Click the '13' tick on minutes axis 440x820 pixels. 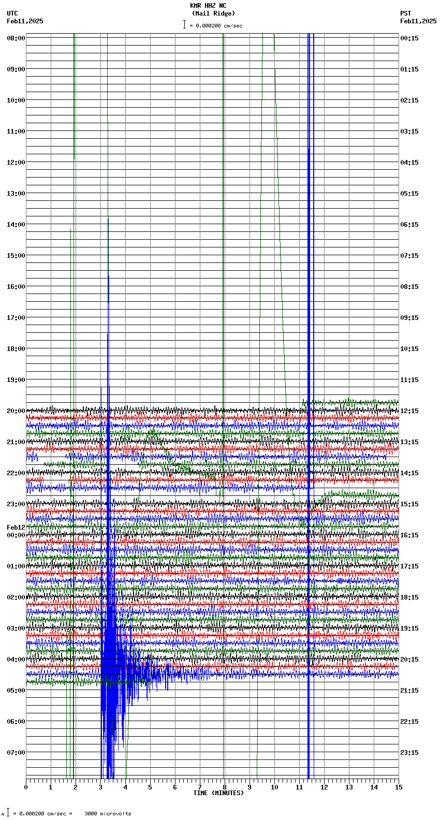[x=349, y=787]
